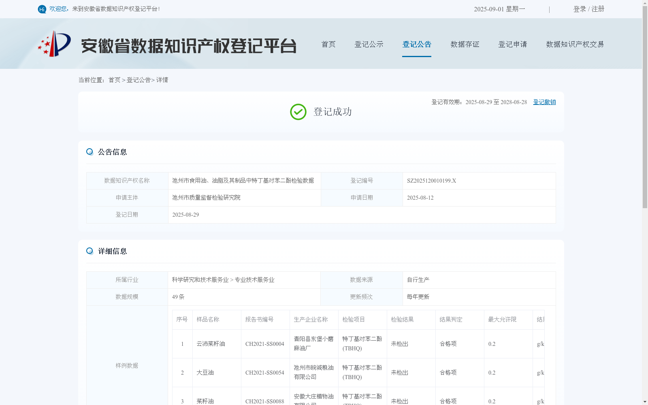Click the 登记撤销 link
This screenshot has height=405, width=648.
pos(544,102)
